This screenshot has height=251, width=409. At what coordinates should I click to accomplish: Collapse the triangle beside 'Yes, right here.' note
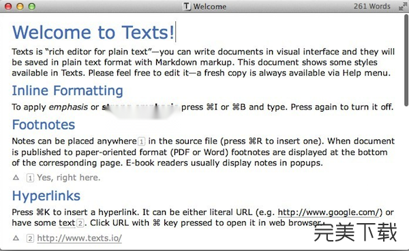[16, 178]
